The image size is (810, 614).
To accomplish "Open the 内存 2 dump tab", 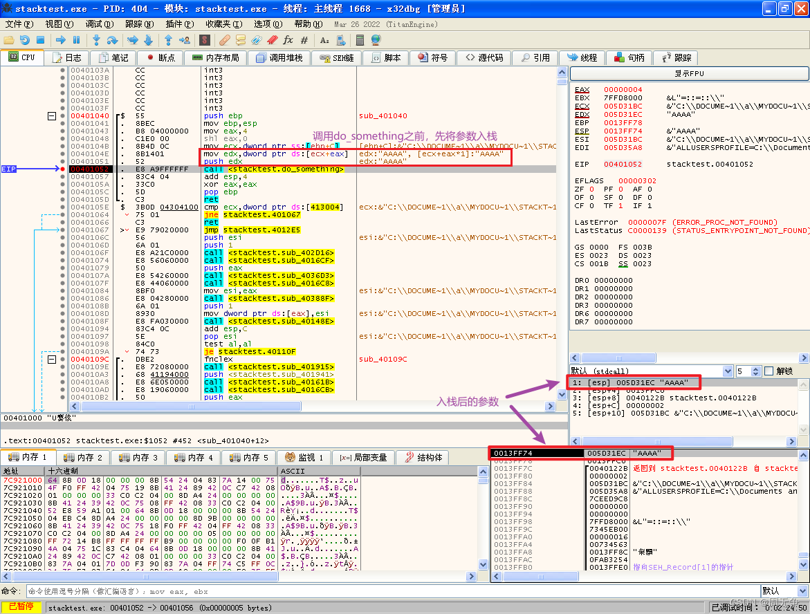I will pyautogui.click(x=82, y=458).
